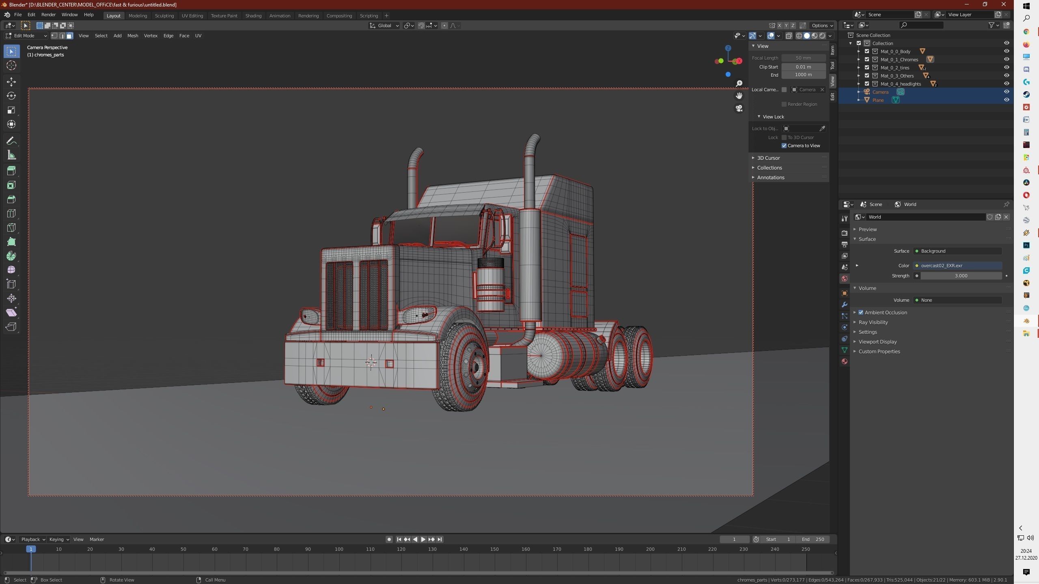Select the Measure tool
This screenshot has height=584, width=1039.
pos(11,155)
